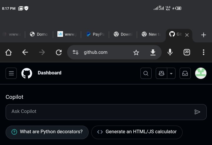
Task: Switch to the Downl tab
Action: [x=123, y=34]
